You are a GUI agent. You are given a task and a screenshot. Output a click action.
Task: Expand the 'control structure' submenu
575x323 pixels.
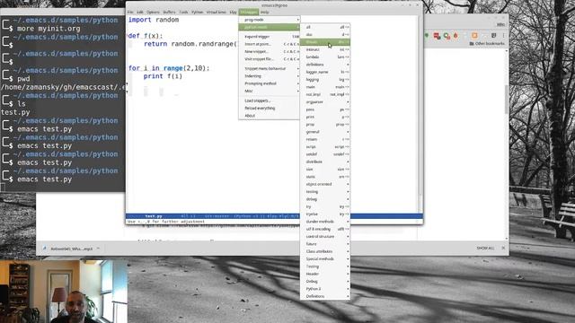tap(325, 237)
